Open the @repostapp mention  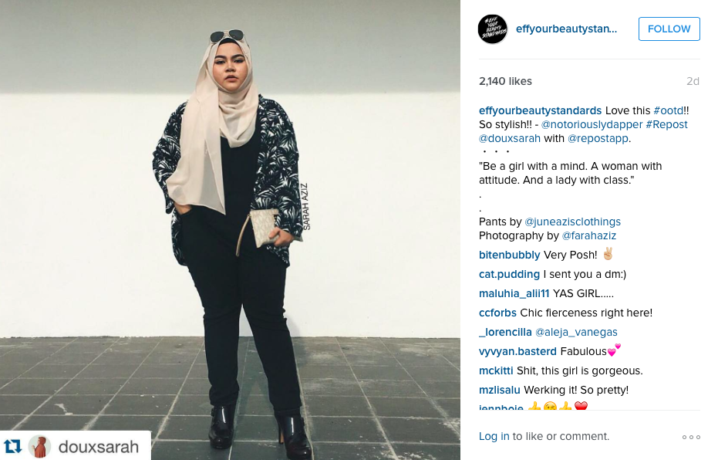click(x=598, y=138)
